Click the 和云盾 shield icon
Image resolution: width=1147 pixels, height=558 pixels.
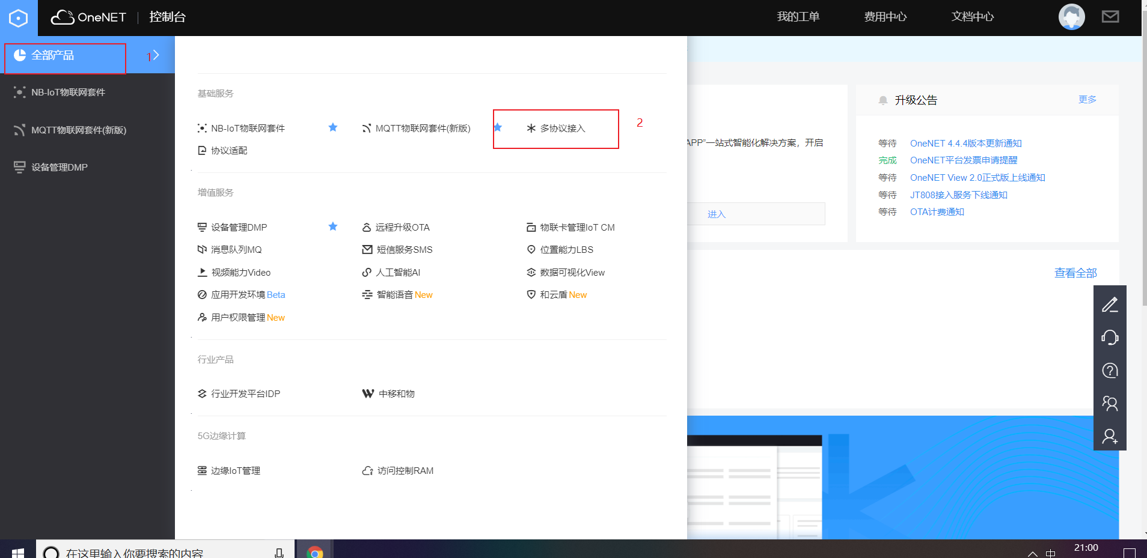click(531, 295)
